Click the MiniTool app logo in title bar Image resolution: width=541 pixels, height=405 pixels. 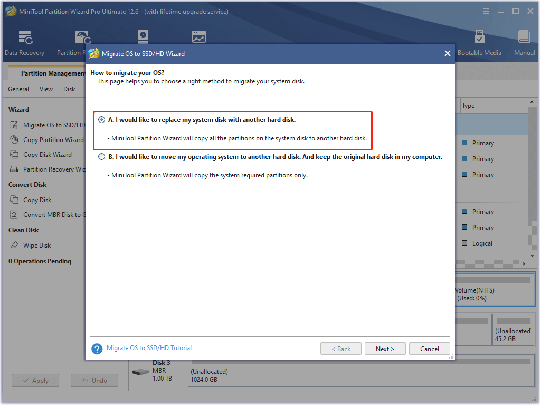11,12
